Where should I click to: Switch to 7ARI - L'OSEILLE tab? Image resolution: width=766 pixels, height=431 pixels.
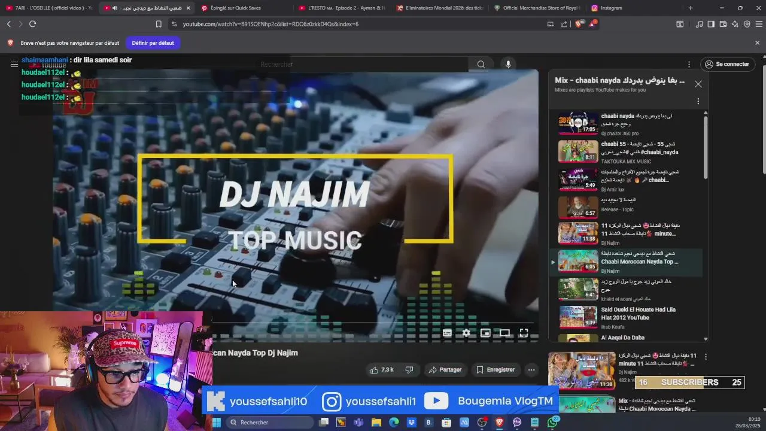pos(49,8)
